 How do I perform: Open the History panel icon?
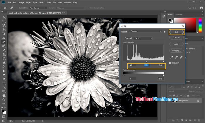tap(164, 16)
